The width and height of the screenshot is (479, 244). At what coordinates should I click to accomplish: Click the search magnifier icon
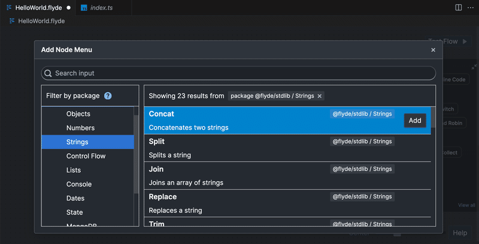pyautogui.click(x=48, y=73)
